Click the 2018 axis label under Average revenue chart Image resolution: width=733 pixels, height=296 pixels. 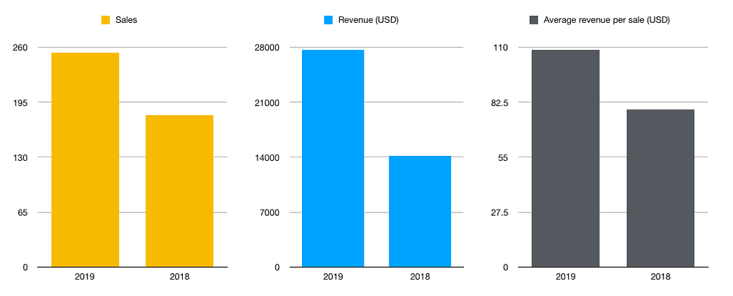tap(660, 277)
